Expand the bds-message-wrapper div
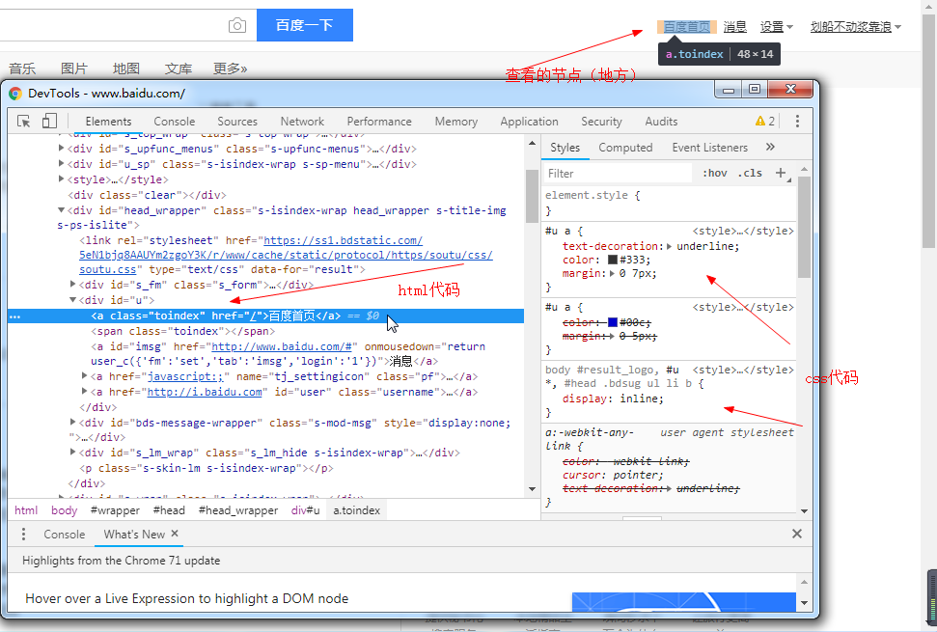937x632 pixels. (73, 422)
